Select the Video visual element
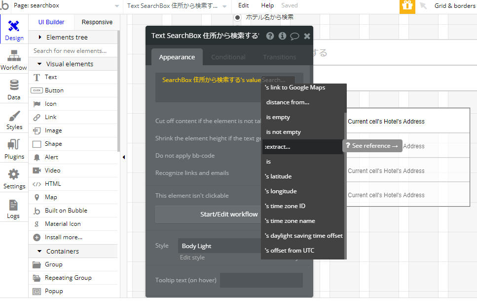The image size is (477, 301). click(73, 171)
